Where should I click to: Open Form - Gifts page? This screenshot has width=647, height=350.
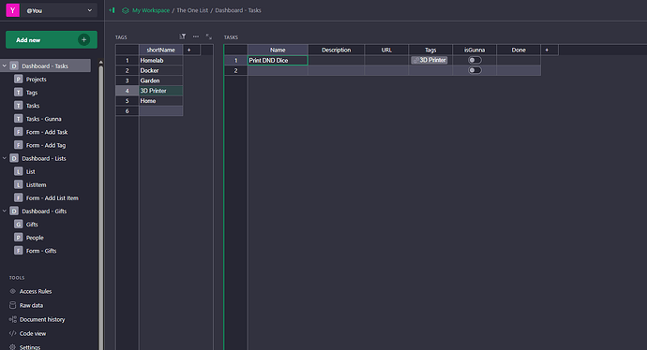(41, 251)
